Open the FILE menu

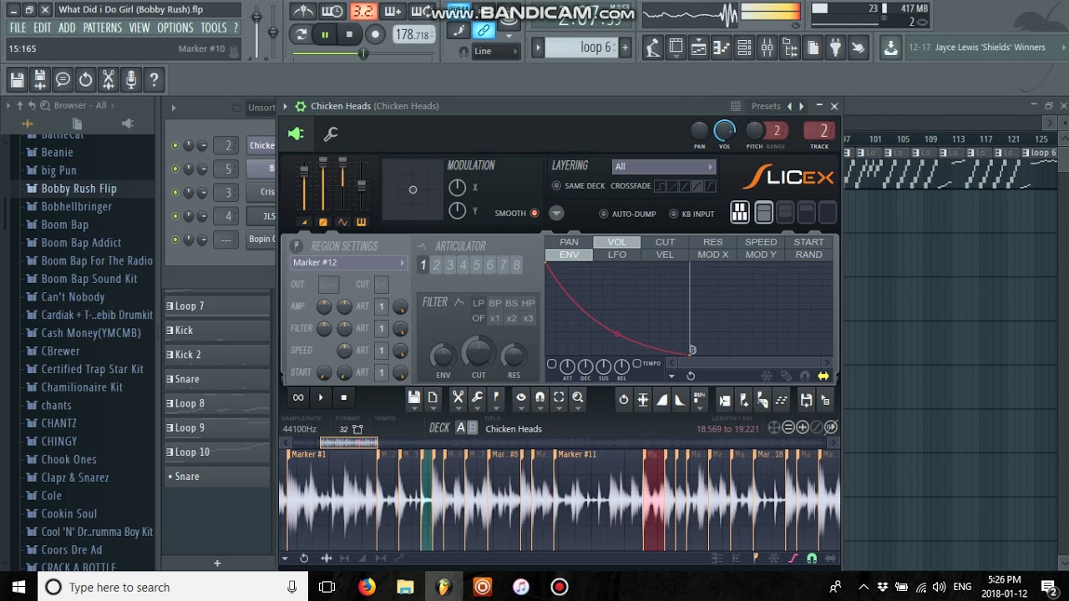(18, 28)
